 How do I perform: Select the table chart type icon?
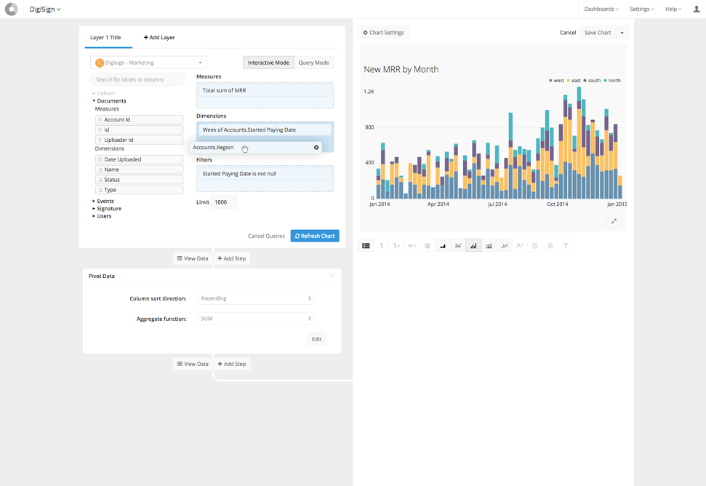pos(366,245)
